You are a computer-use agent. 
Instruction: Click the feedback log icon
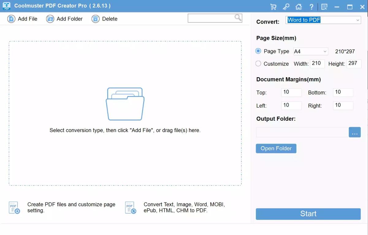click(324, 6)
